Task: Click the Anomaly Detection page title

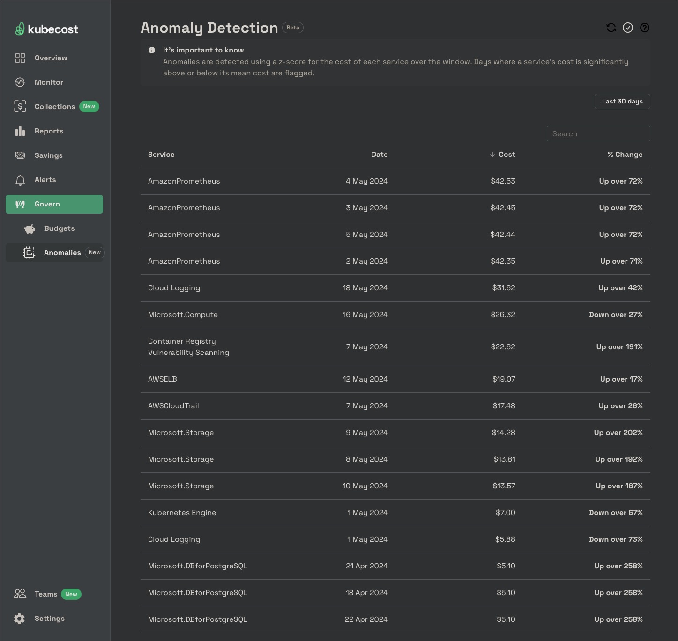Action: pos(209,28)
